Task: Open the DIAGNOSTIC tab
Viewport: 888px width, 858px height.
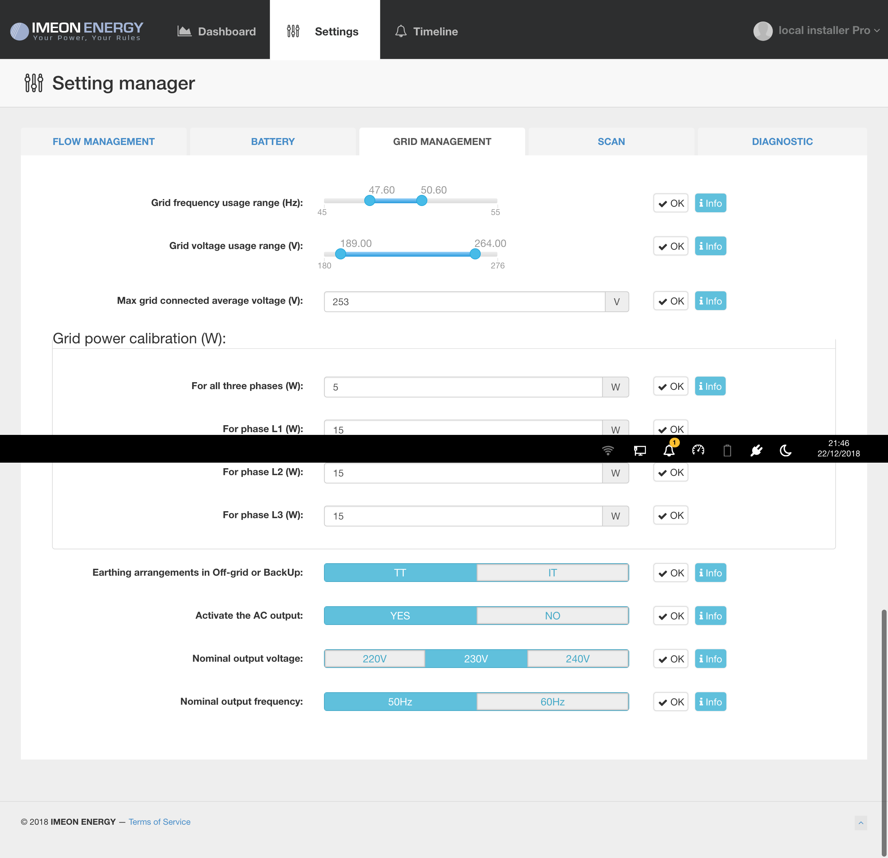Action: [x=782, y=141]
